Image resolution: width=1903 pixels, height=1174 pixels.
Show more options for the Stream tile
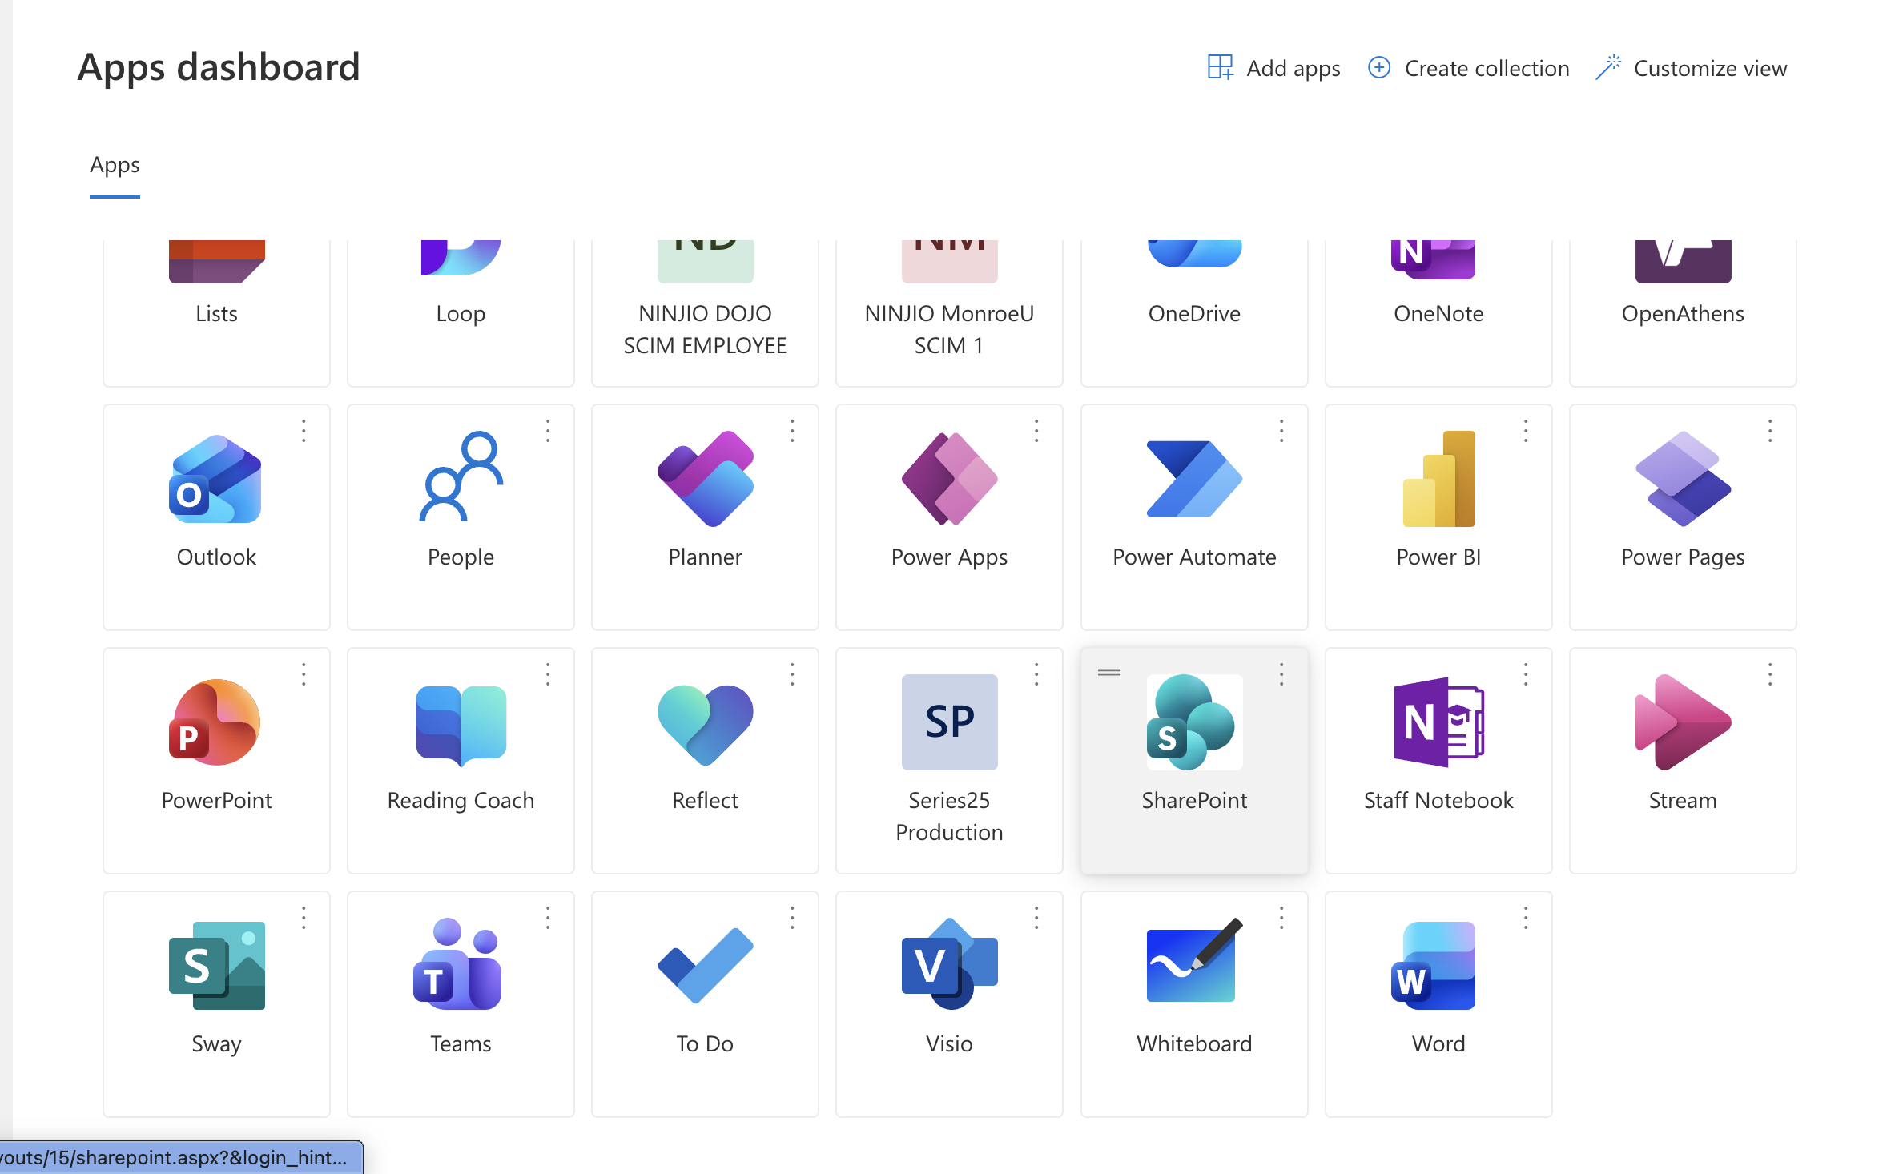[1770, 674]
